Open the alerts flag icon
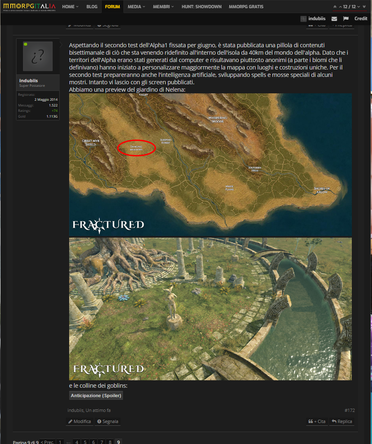 point(346,18)
